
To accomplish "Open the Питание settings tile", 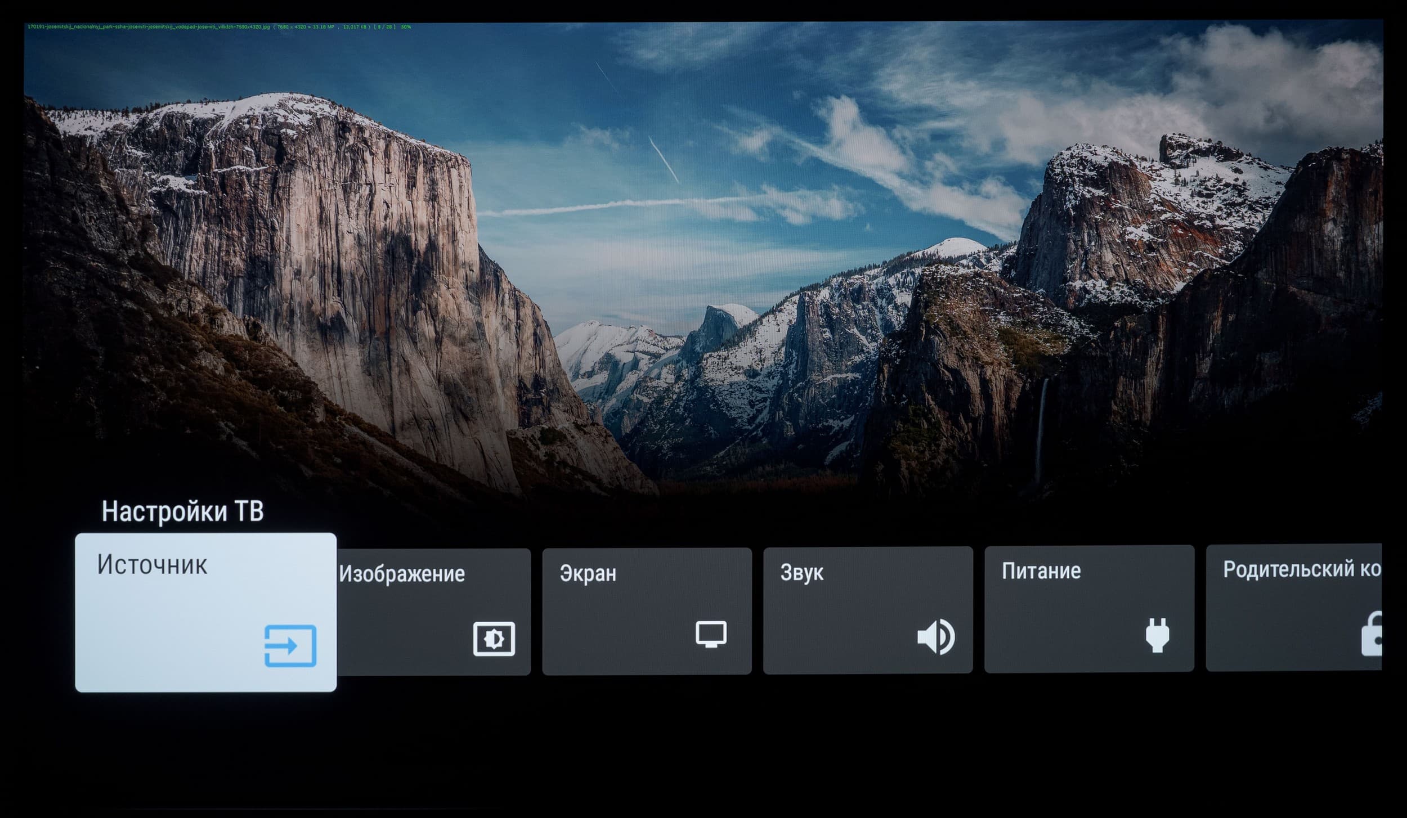I will [x=1088, y=608].
